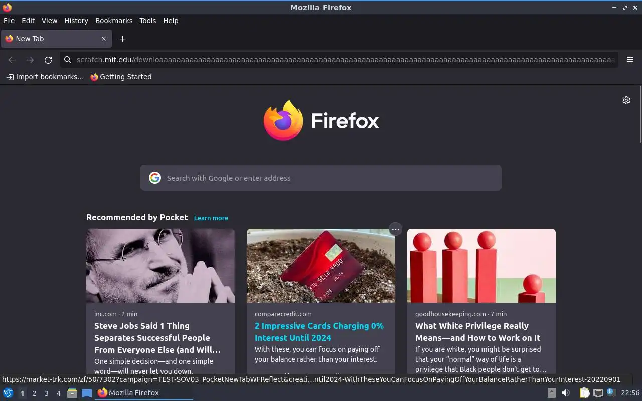Switch to workspace 2
The image size is (642, 401).
(35, 393)
